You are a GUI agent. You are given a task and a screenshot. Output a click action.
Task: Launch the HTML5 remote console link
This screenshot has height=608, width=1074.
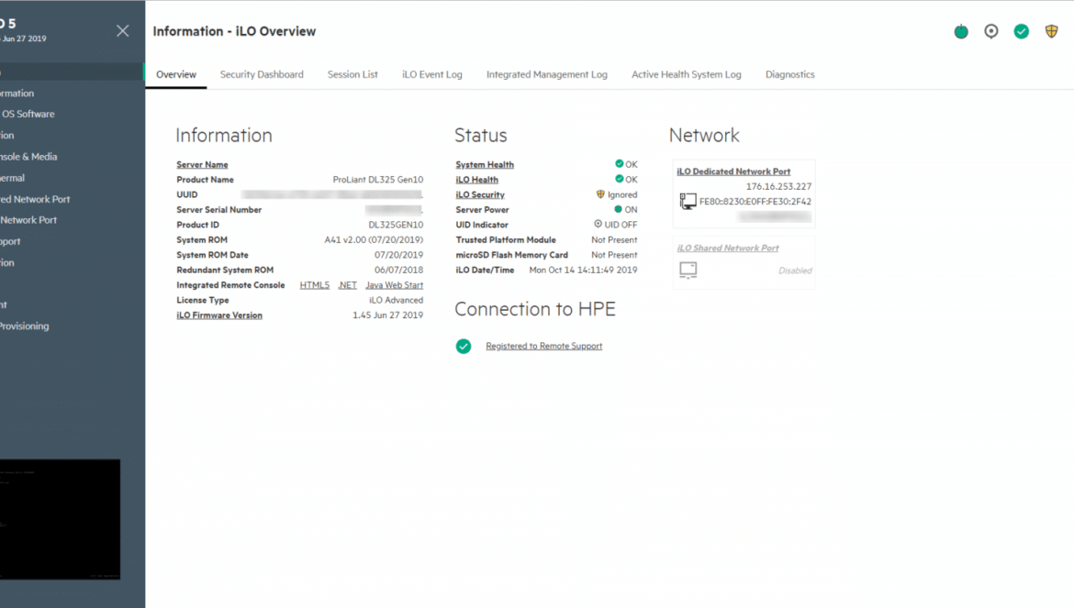[314, 285]
